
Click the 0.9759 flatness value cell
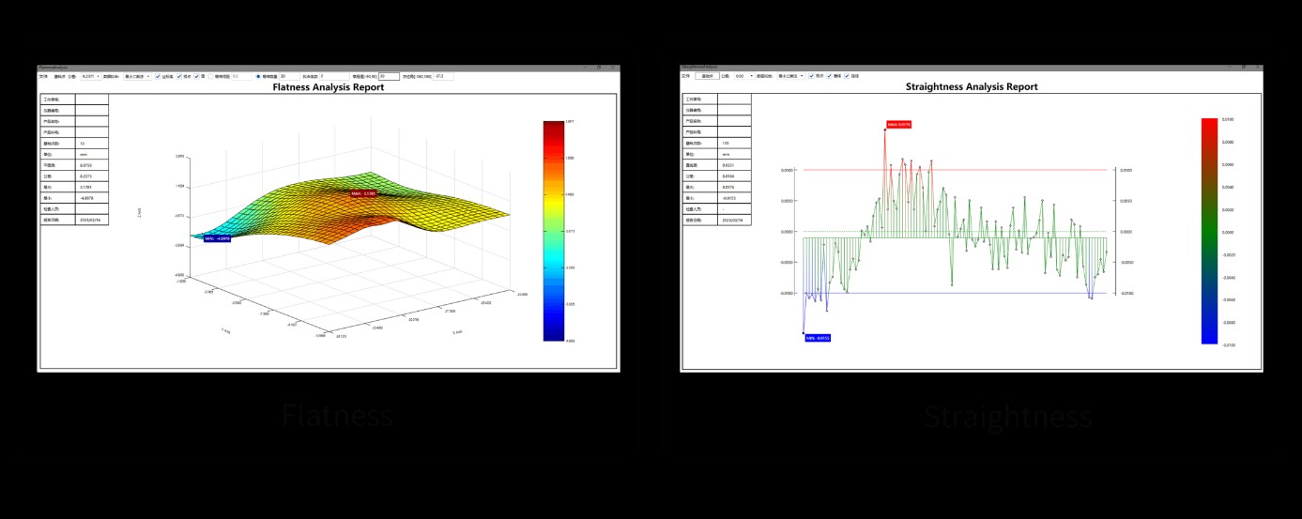tap(92, 165)
